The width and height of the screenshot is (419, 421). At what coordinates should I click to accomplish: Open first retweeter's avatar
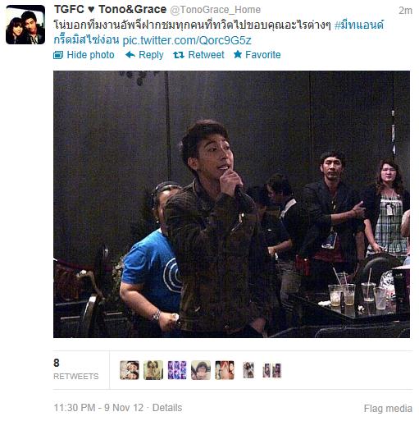130,370
